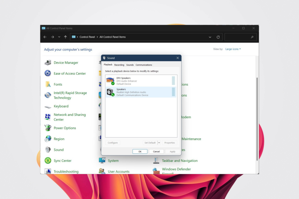
Task: Click the DFX Speakers volume level meter
Action: [173, 81]
